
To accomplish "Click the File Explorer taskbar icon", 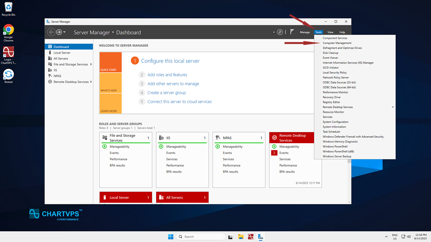I will click(x=241, y=237).
